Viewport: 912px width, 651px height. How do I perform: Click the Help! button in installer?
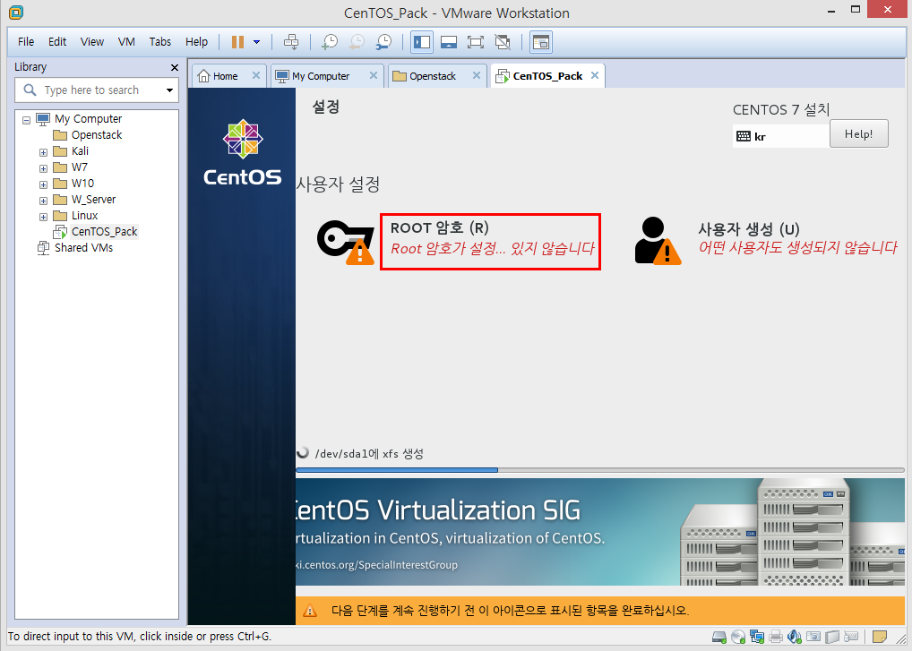click(x=858, y=133)
